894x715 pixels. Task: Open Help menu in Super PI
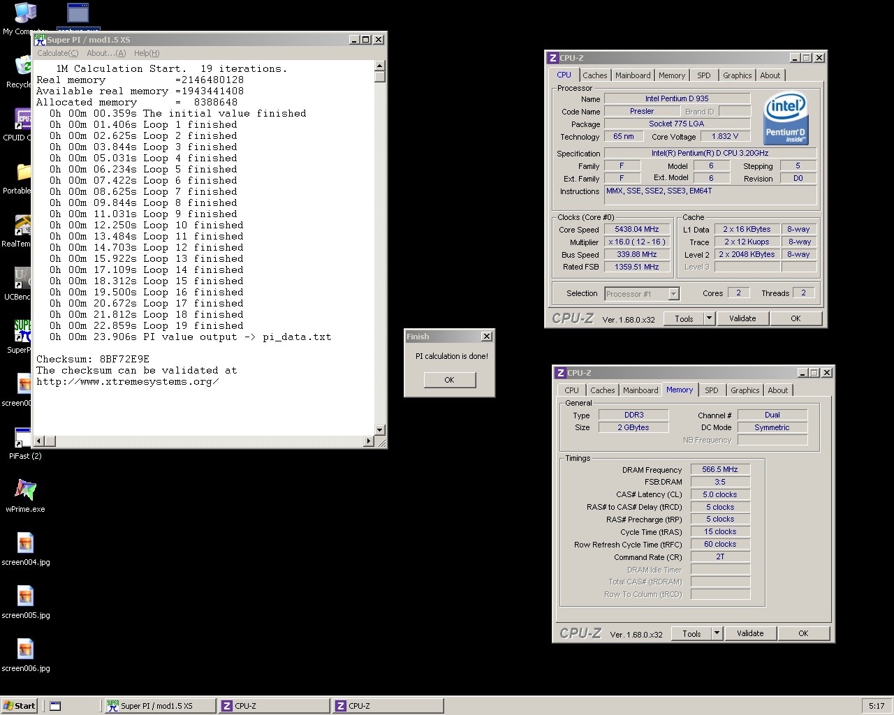tap(147, 53)
